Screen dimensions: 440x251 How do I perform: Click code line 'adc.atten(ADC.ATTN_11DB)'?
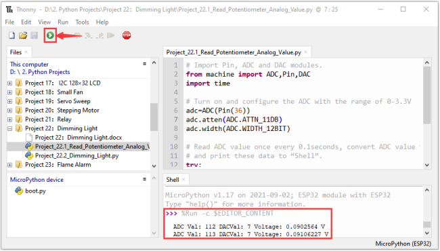(x=234, y=120)
